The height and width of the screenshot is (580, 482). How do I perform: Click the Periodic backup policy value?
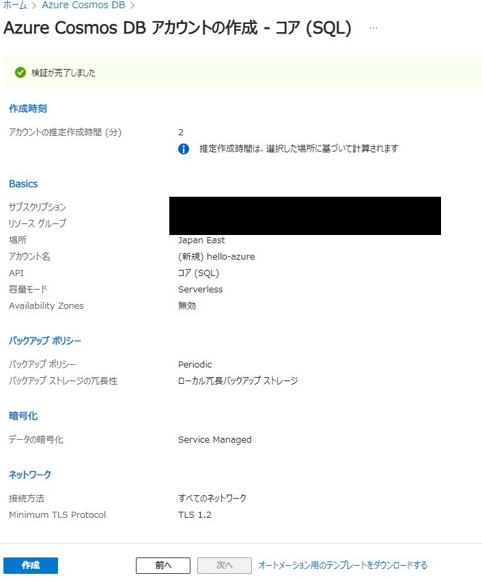(x=195, y=364)
